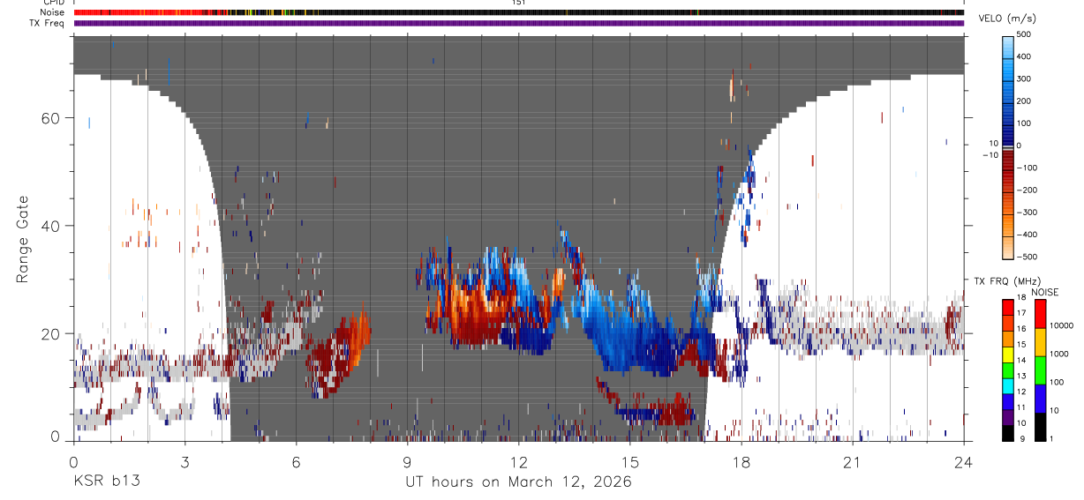Click the 15 tick on UT hours axis

630,461
